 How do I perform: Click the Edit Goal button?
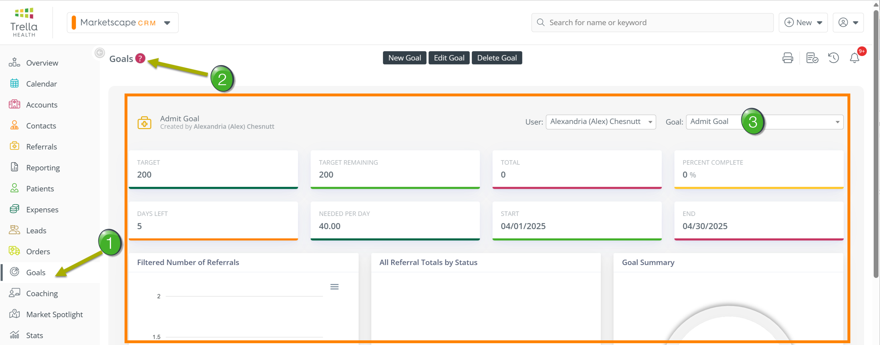[449, 58]
